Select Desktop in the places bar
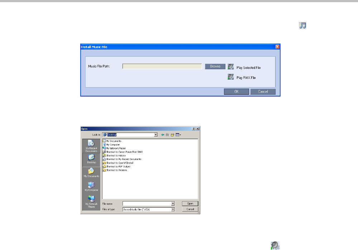 point(91,159)
